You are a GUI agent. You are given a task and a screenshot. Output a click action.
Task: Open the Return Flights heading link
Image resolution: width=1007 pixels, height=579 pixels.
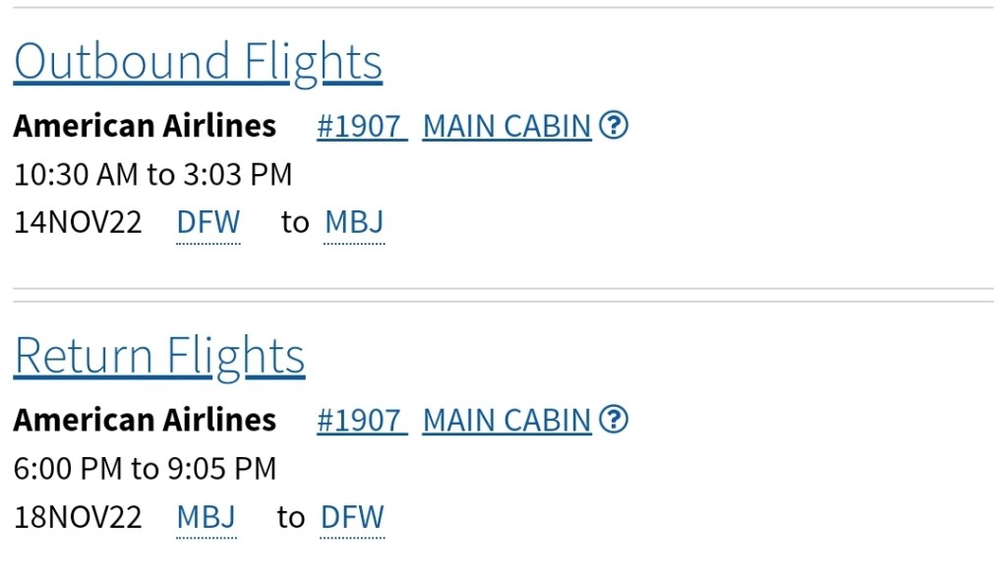point(159,356)
